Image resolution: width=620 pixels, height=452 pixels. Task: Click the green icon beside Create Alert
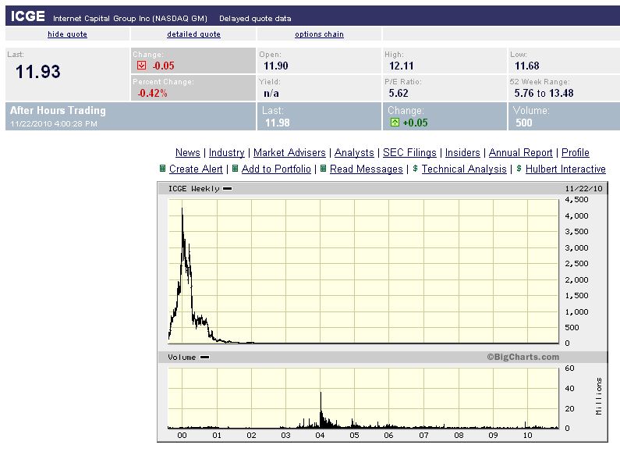162,168
